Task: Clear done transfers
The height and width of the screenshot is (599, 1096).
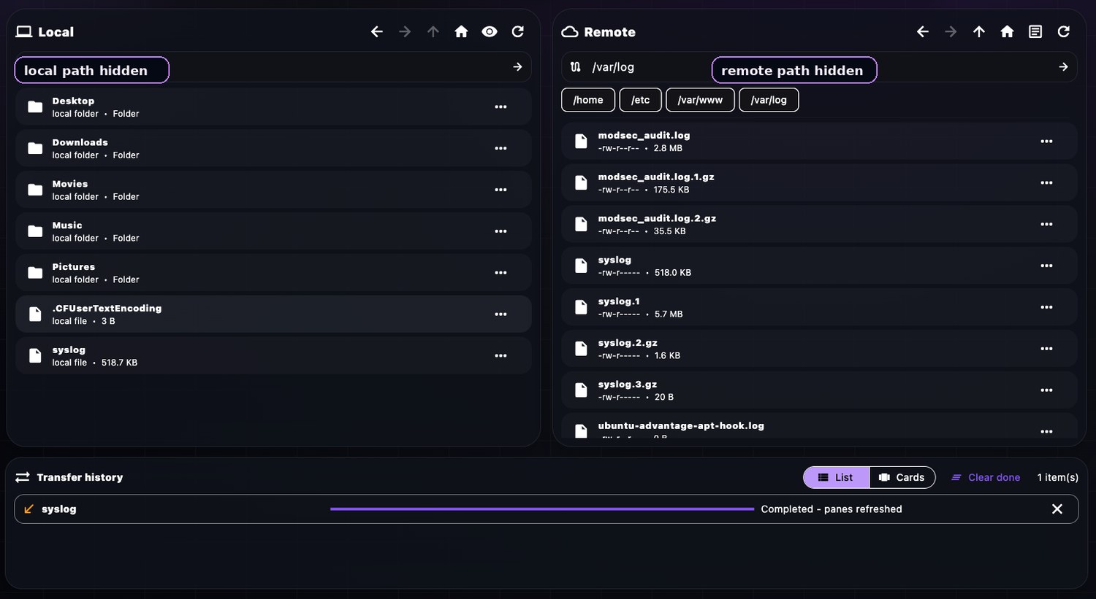Action: click(986, 477)
